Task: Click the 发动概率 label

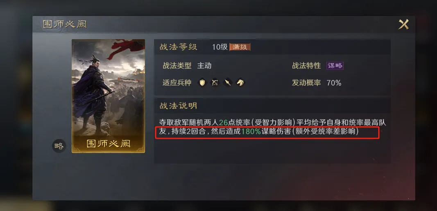Action: (306, 83)
